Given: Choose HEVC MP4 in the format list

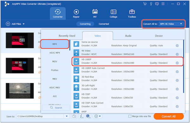Looking at the screenshot, I should pos(55,53).
